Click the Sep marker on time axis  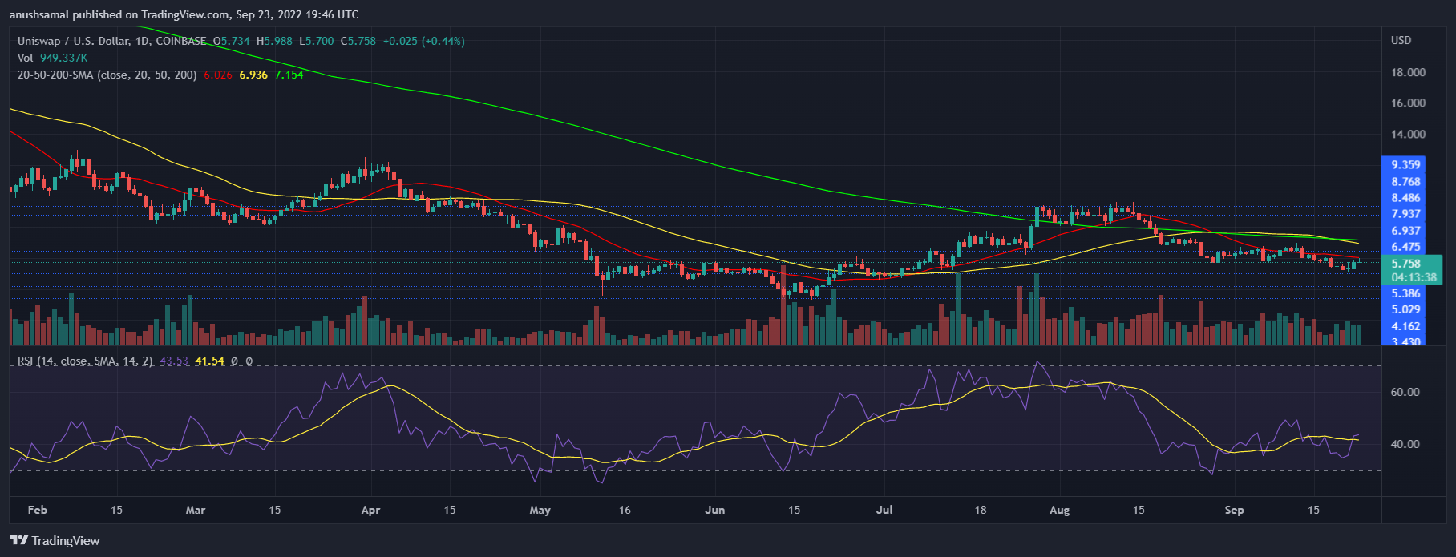1234,510
